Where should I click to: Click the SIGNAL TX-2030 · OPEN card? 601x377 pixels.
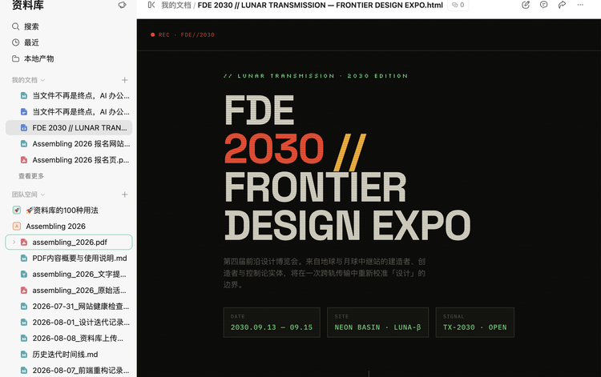(475, 323)
